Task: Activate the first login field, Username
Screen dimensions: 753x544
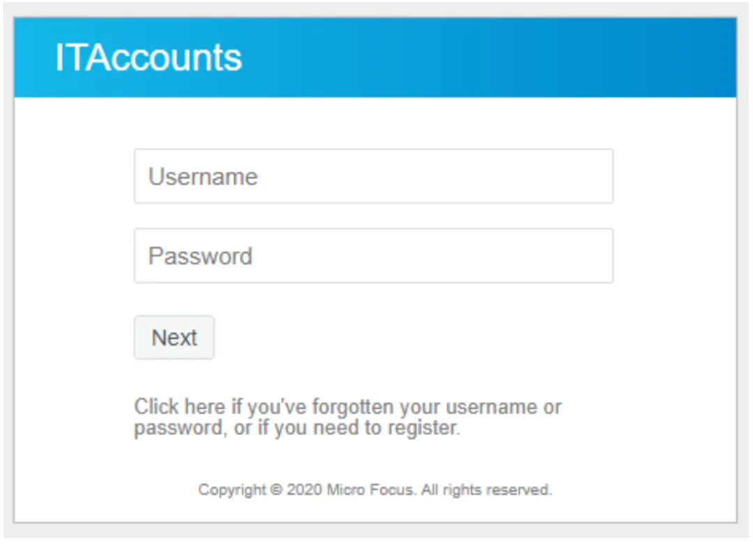Action: pyautogui.click(x=374, y=176)
